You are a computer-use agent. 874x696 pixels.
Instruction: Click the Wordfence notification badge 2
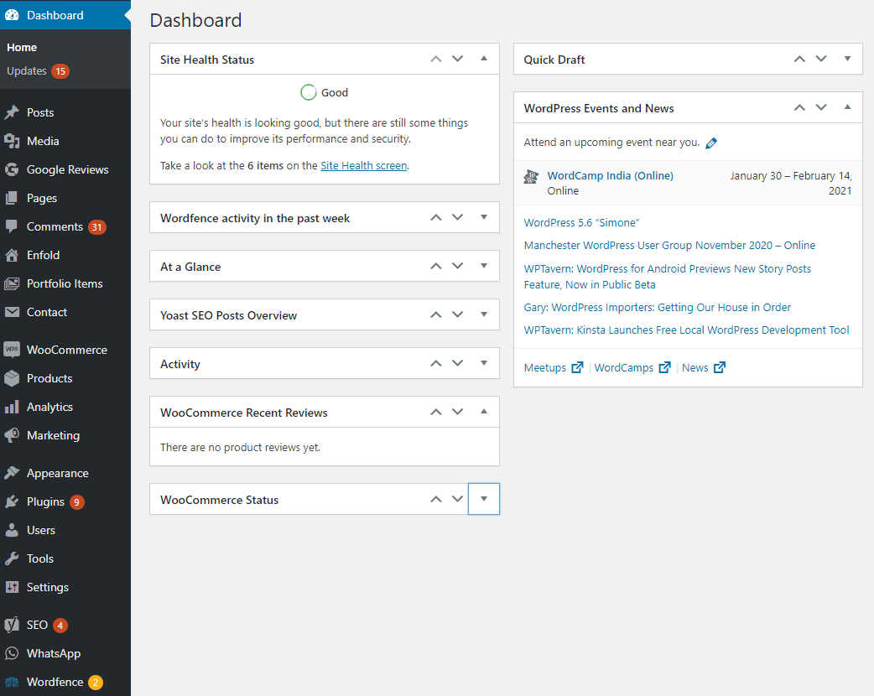coord(96,682)
